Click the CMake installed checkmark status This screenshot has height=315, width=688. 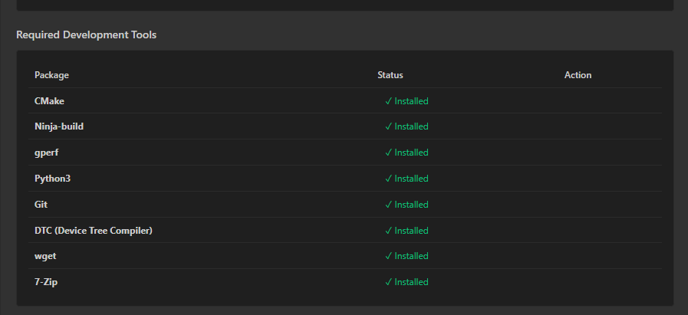click(407, 101)
